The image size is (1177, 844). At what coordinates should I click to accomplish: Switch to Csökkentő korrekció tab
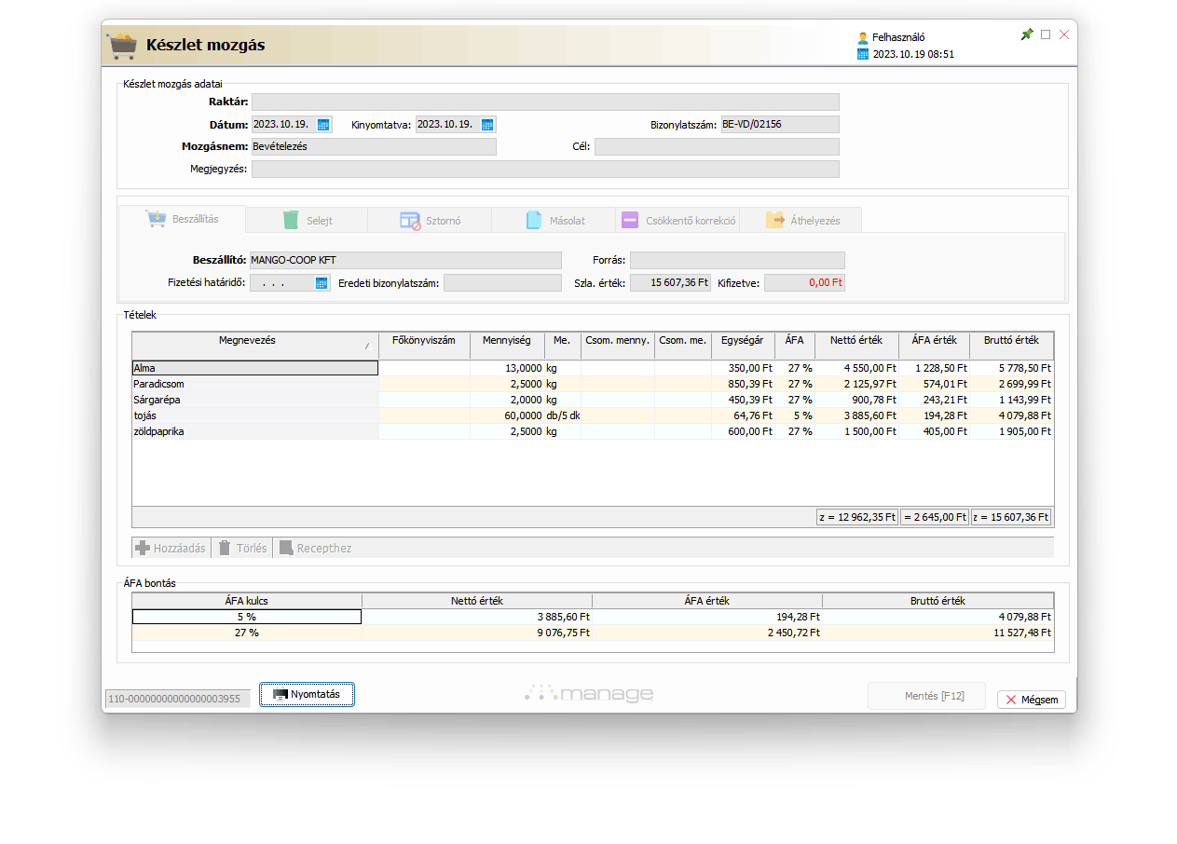(x=677, y=221)
